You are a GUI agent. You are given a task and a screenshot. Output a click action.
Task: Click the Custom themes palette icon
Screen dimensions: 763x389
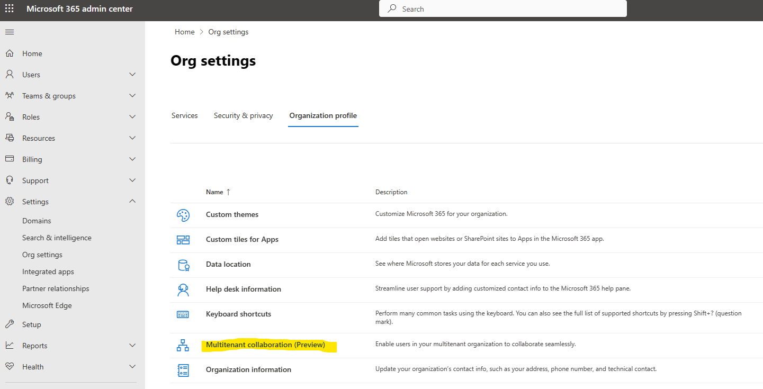pyautogui.click(x=183, y=215)
